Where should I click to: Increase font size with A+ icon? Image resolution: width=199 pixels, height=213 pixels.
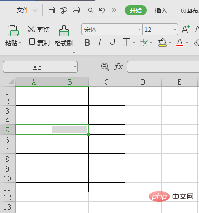(185, 29)
